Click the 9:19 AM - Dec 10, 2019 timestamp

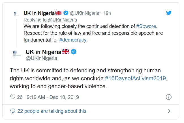pos(53,97)
